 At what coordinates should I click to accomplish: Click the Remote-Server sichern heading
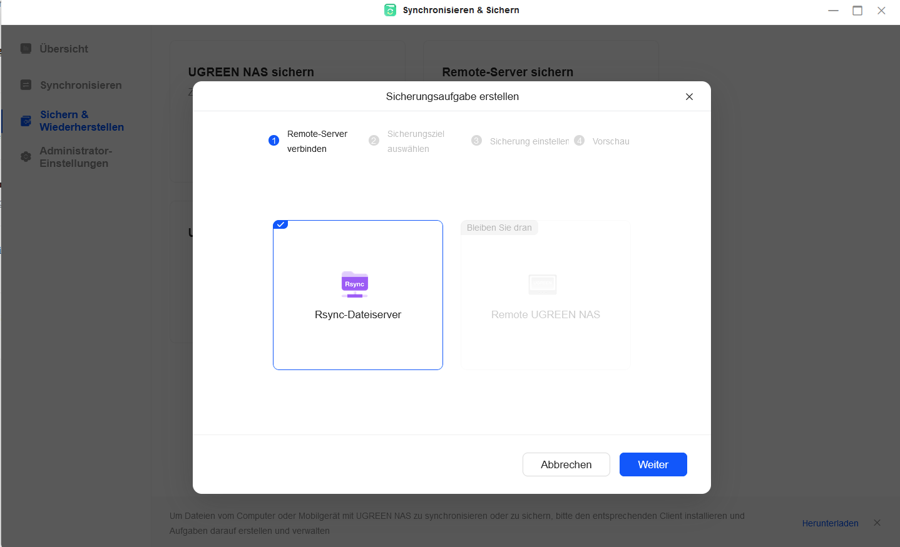click(508, 72)
